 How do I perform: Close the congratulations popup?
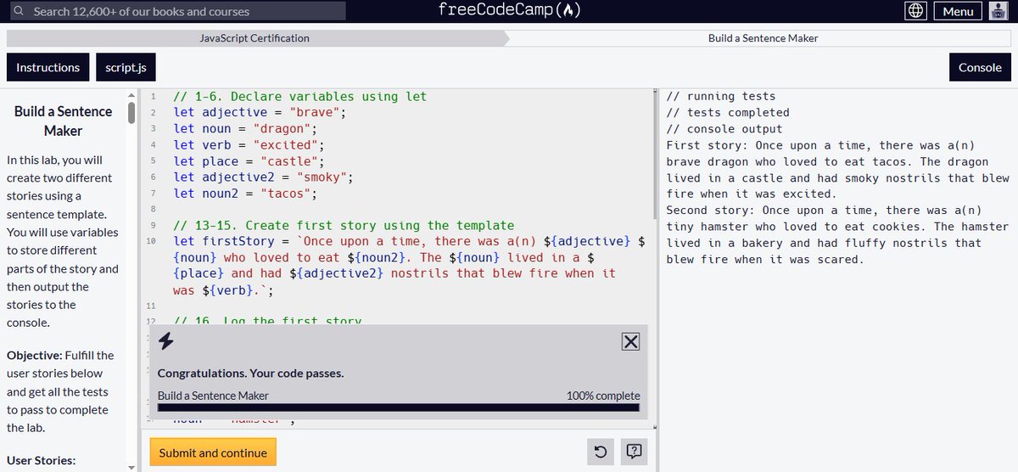coord(630,341)
